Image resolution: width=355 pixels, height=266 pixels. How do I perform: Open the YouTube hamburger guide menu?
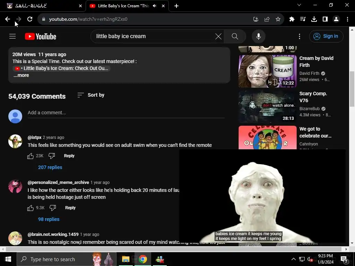pos(12,36)
